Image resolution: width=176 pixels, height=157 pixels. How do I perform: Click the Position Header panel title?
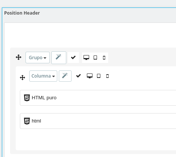tap(22, 13)
